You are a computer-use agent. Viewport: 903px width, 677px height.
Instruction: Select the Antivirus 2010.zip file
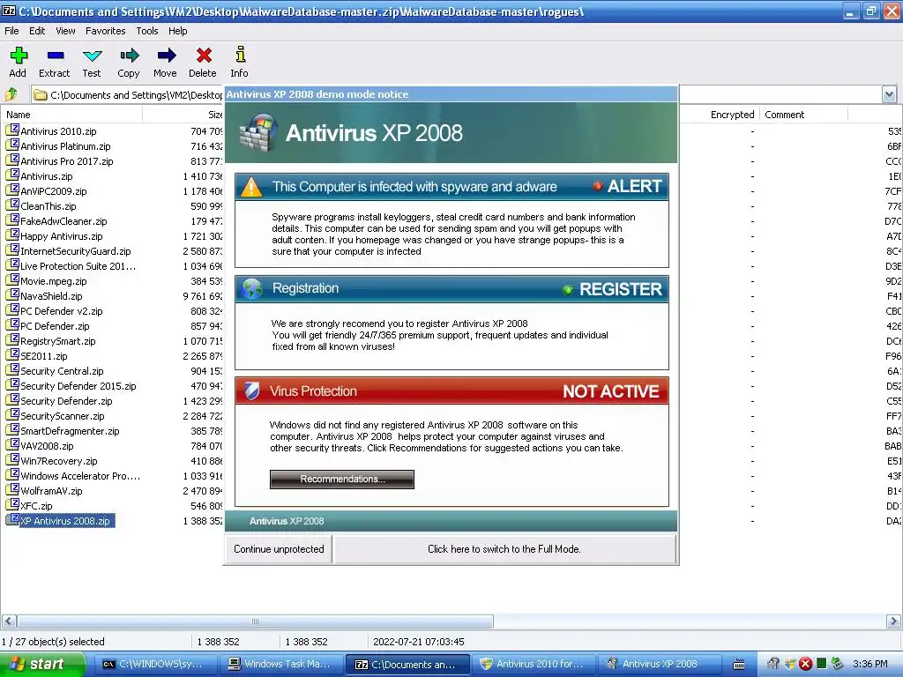58,131
